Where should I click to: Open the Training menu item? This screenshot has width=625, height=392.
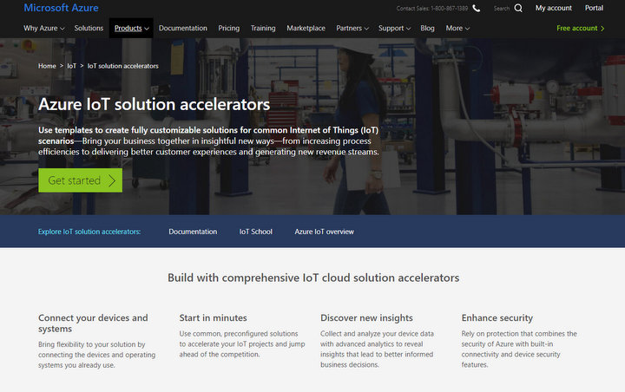263,29
